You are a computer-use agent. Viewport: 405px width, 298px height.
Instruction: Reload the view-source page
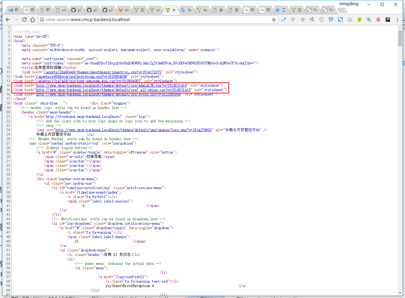click(24, 20)
